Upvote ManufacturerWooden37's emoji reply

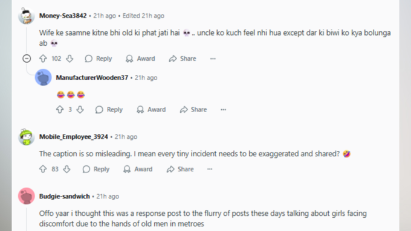tap(60, 109)
